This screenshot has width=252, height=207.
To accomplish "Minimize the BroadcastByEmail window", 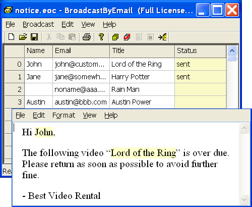I will point(203,10).
